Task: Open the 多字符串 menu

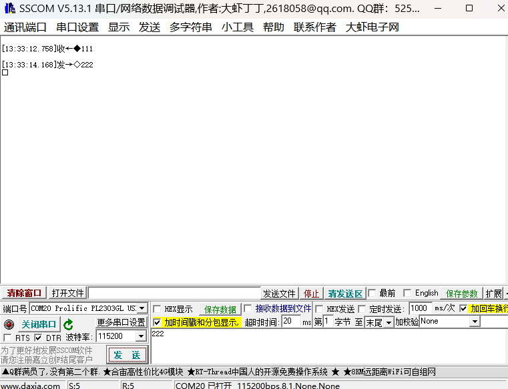Action: coord(191,27)
